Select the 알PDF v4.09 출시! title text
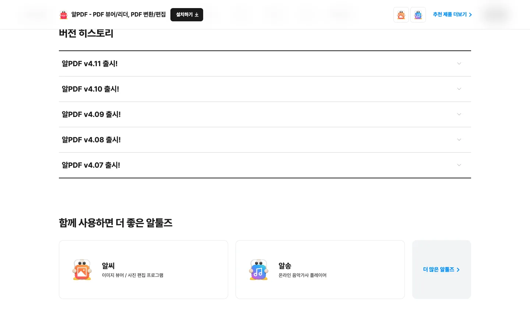The width and height of the screenshot is (530, 331). (91, 114)
